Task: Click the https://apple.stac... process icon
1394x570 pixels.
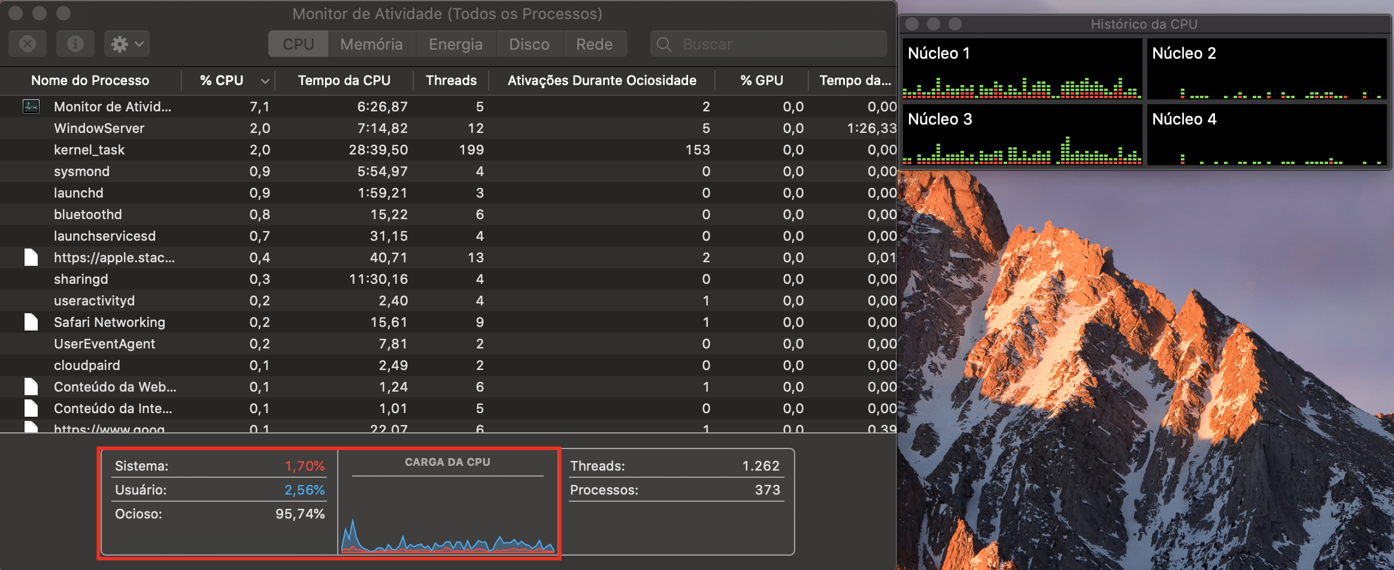Action: click(31, 257)
